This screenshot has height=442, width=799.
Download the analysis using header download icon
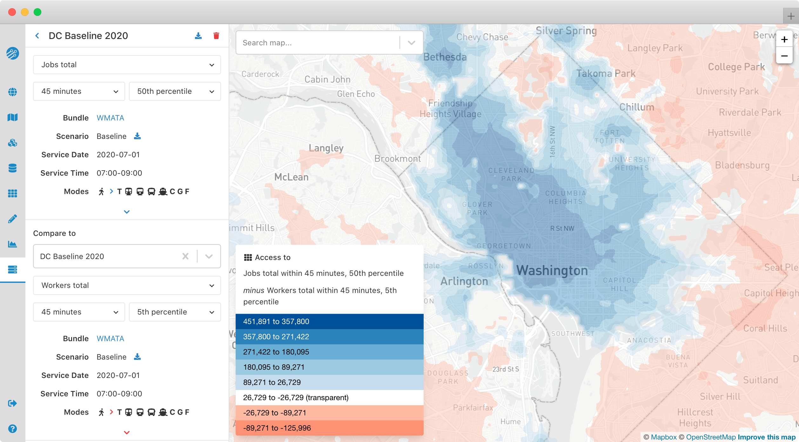point(198,36)
